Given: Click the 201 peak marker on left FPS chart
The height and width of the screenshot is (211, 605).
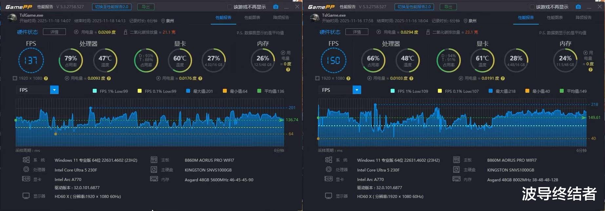Looking at the screenshot, I should coord(90,108).
